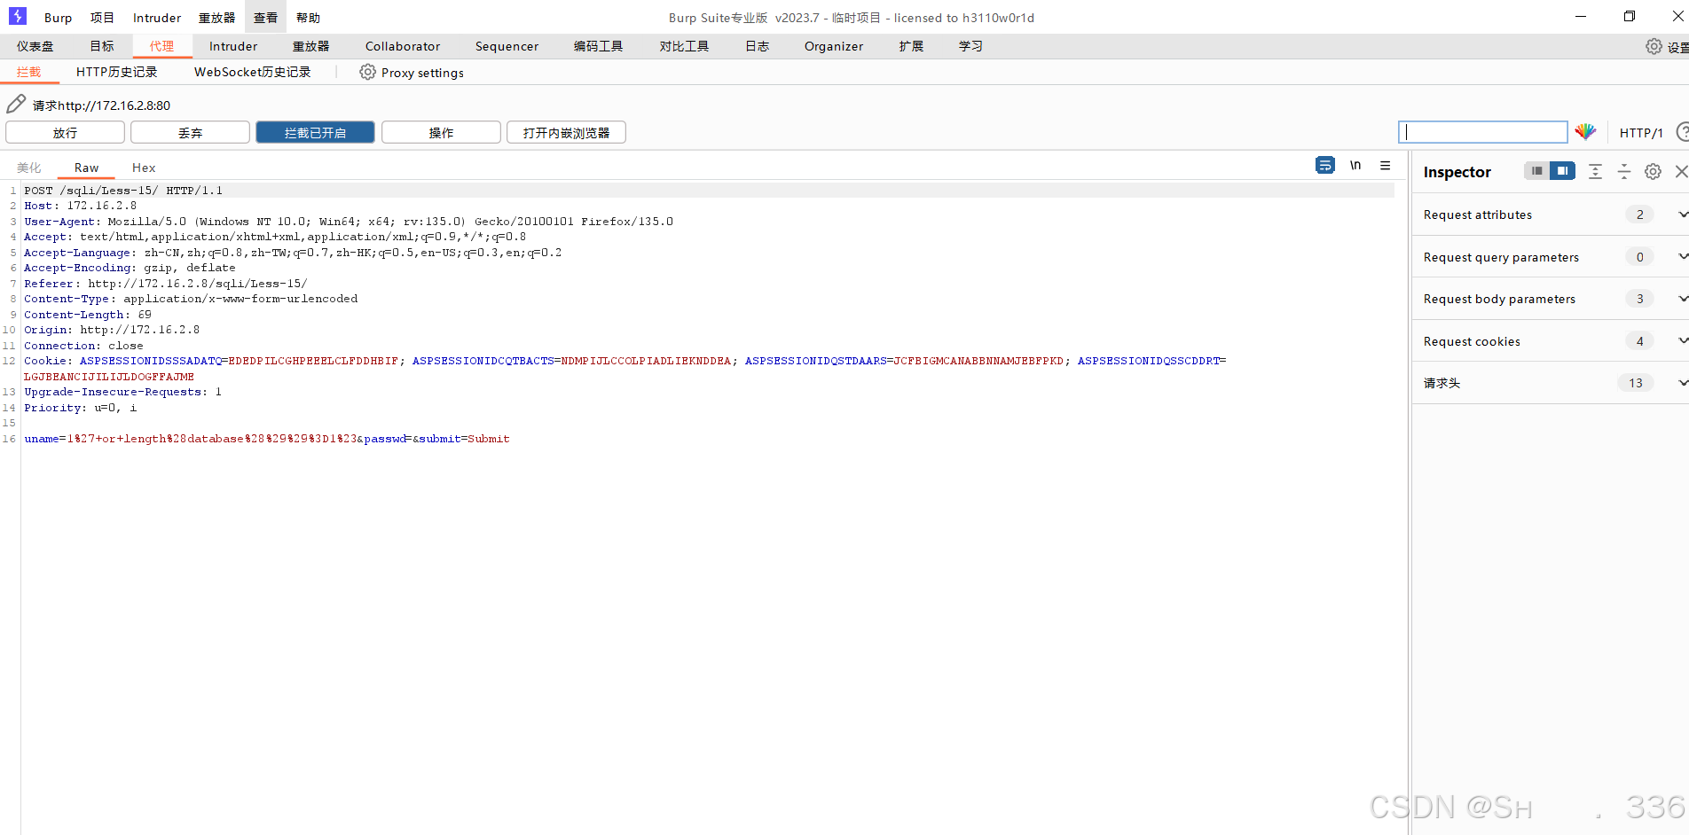This screenshot has width=1689, height=835.
Task: Toggle the 拦截已开启 intercept button
Action: (315, 132)
